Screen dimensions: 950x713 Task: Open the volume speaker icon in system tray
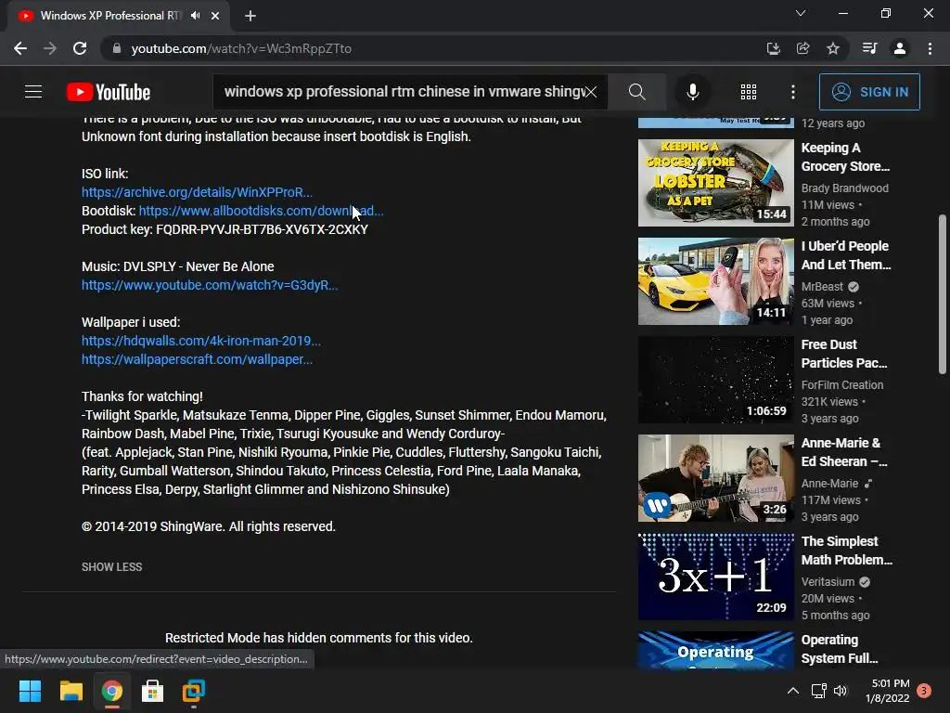click(841, 691)
